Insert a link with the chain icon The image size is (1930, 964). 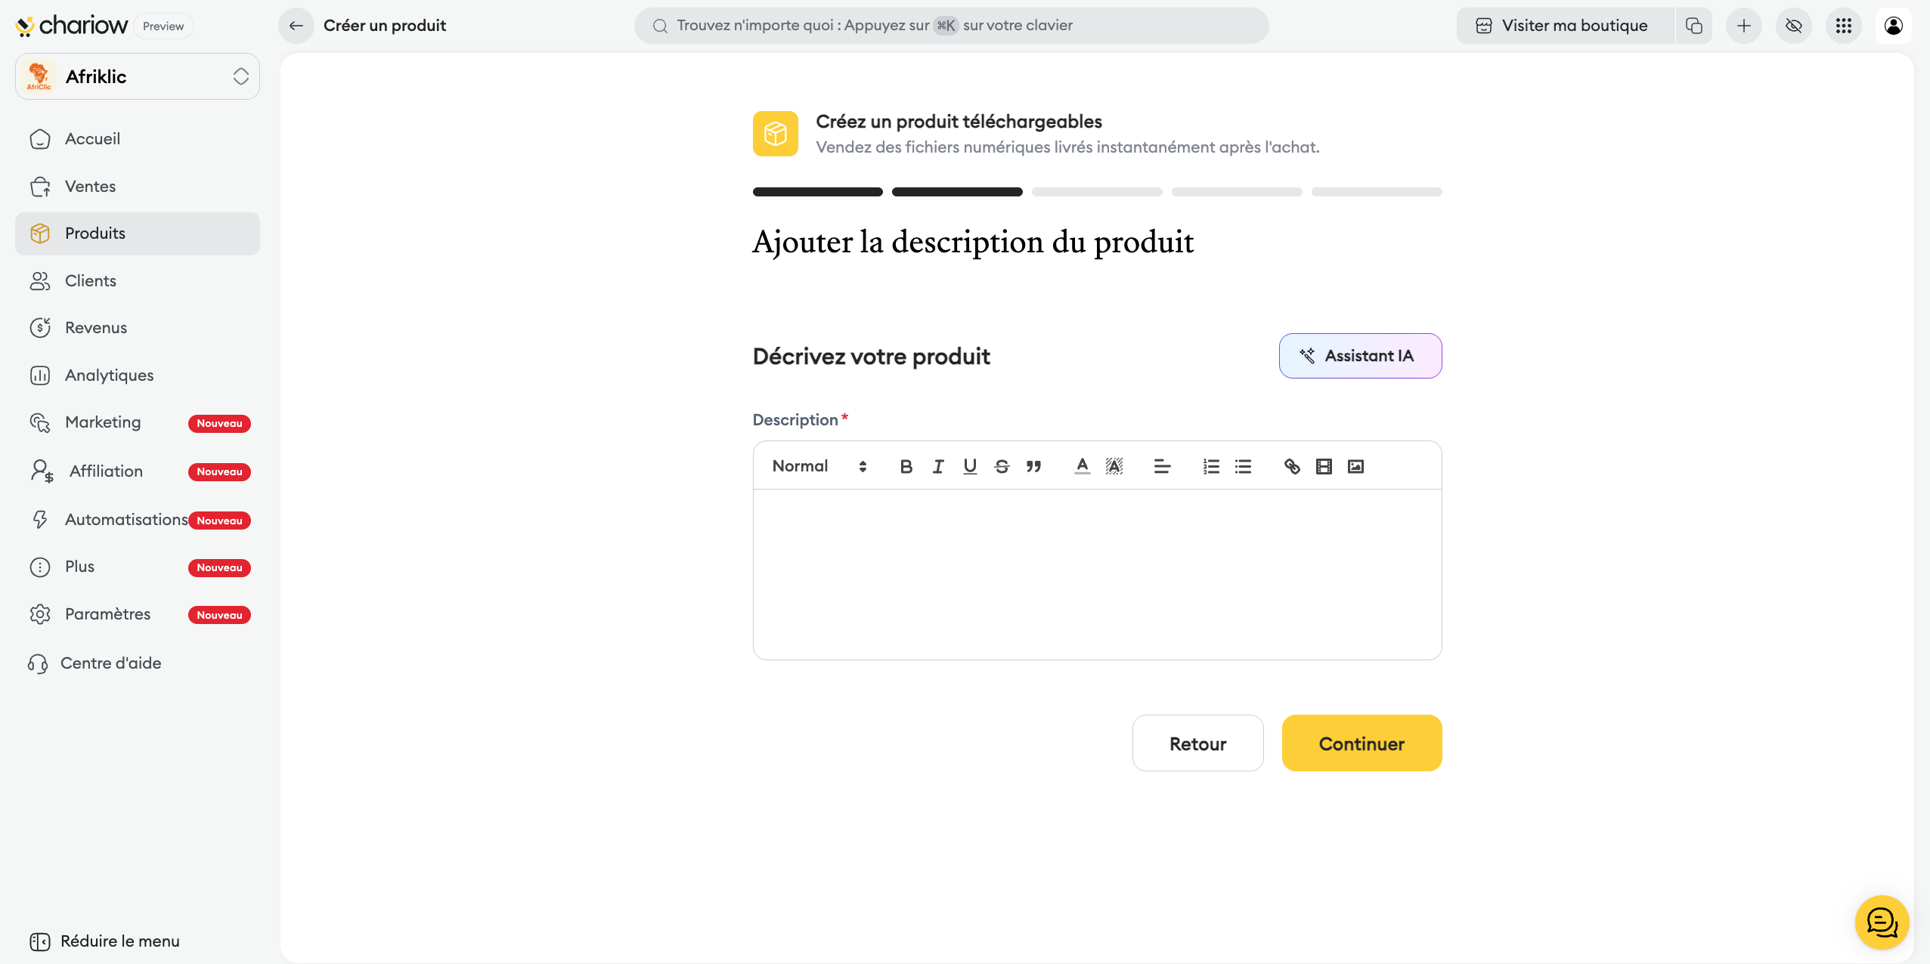tap(1292, 466)
